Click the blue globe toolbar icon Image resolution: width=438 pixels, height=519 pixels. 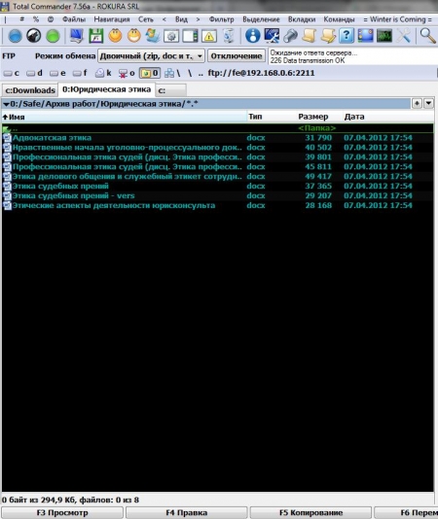click(x=15, y=36)
